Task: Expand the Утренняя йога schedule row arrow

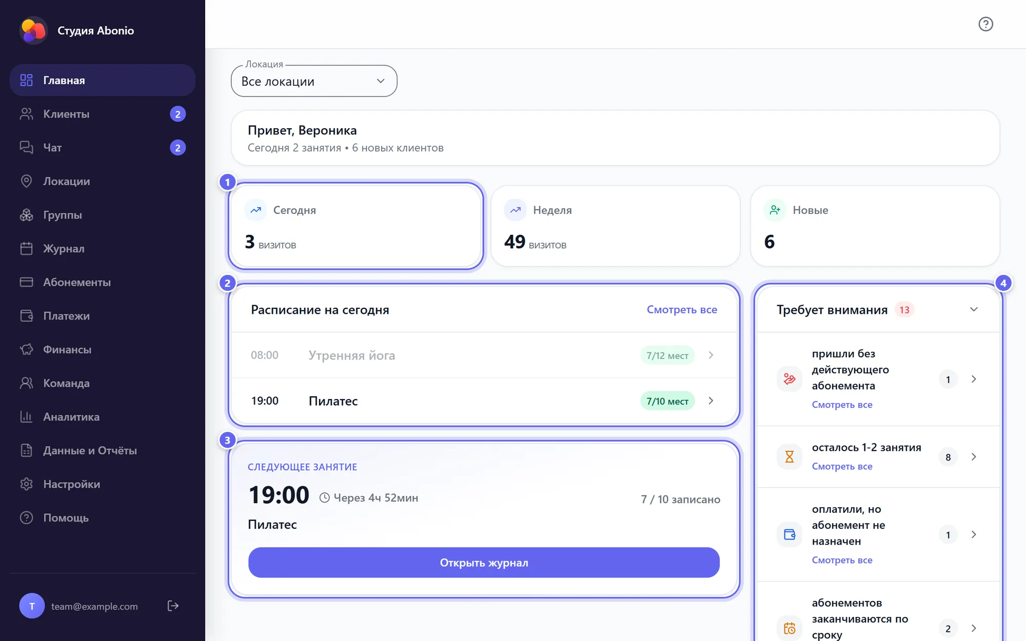Action: pyautogui.click(x=711, y=355)
